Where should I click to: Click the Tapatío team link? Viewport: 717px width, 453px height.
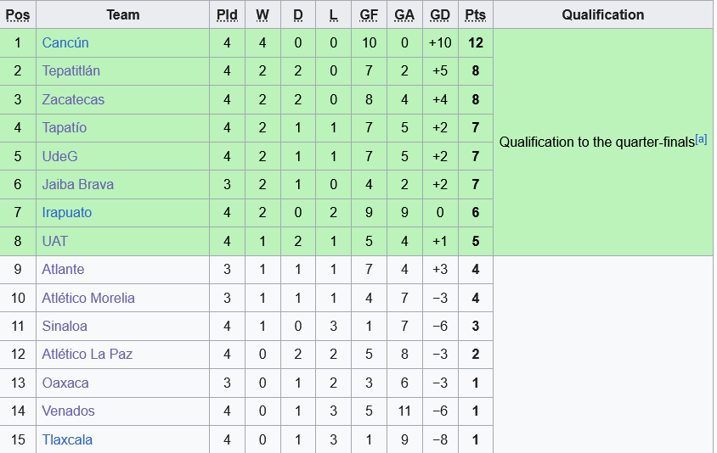click(x=65, y=127)
